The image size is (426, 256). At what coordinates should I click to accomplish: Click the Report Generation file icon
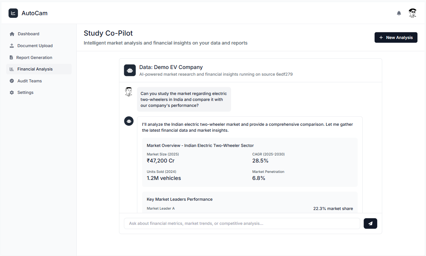(12, 58)
